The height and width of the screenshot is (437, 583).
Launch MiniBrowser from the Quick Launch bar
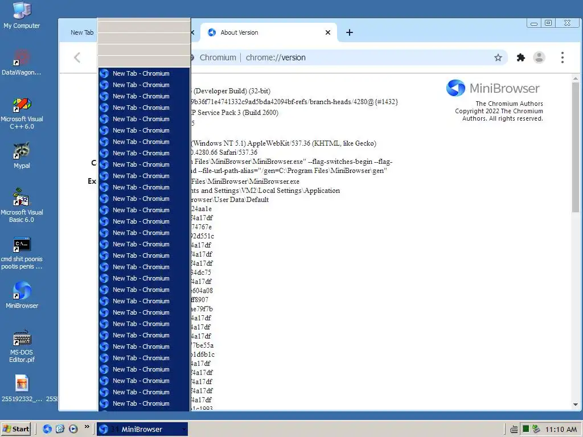point(47,429)
